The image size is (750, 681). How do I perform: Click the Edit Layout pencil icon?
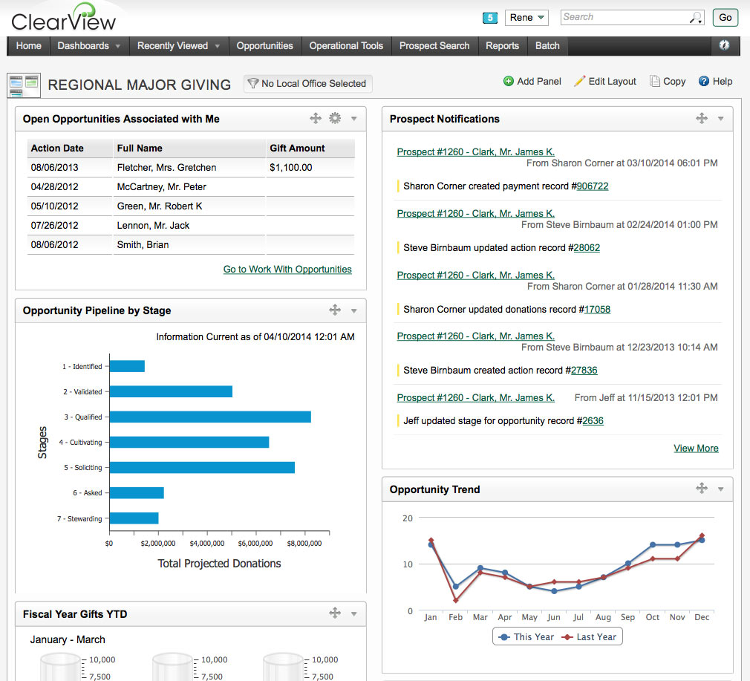click(x=580, y=81)
